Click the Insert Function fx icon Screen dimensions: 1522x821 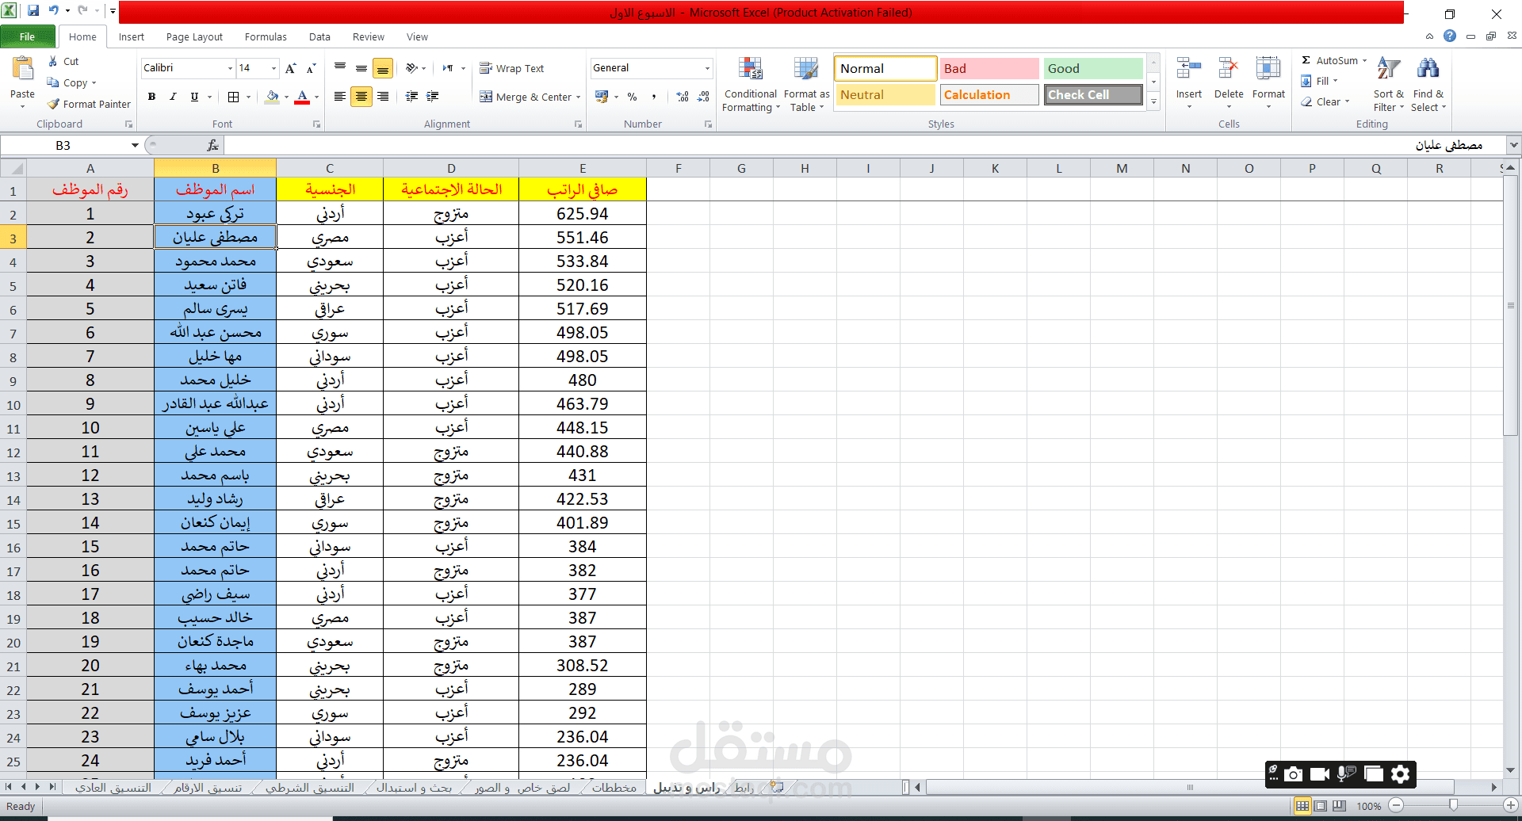pyautogui.click(x=212, y=145)
